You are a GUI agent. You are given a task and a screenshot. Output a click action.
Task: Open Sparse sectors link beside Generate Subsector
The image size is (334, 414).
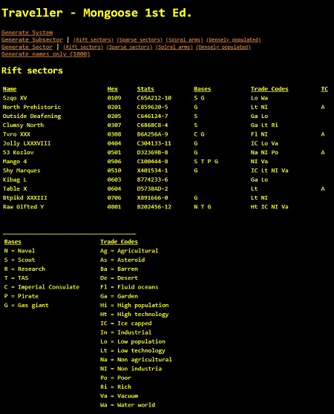point(140,39)
